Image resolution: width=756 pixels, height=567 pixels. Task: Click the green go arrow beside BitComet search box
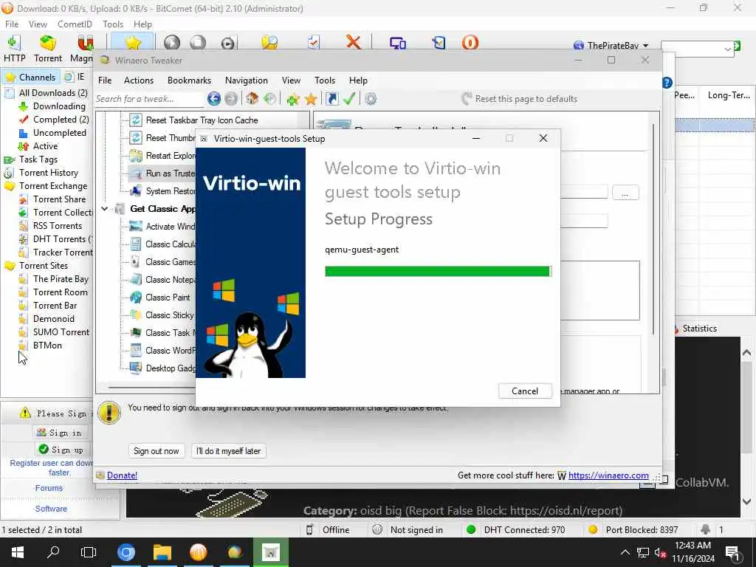click(738, 46)
